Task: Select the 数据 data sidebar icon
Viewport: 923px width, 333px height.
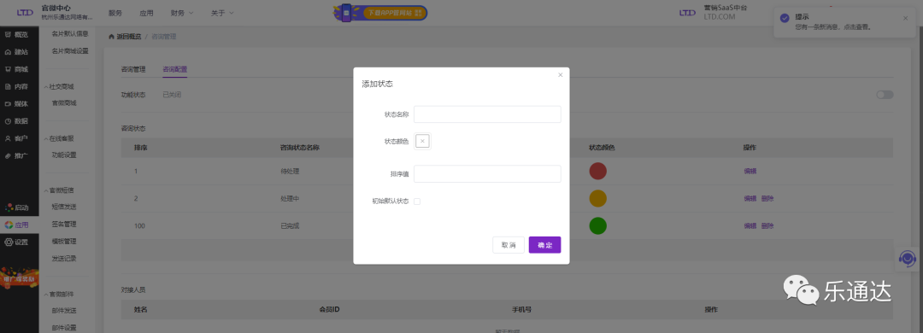Action: pos(8,121)
